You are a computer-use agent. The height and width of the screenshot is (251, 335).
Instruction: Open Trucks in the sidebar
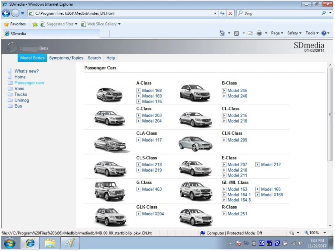point(21,94)
